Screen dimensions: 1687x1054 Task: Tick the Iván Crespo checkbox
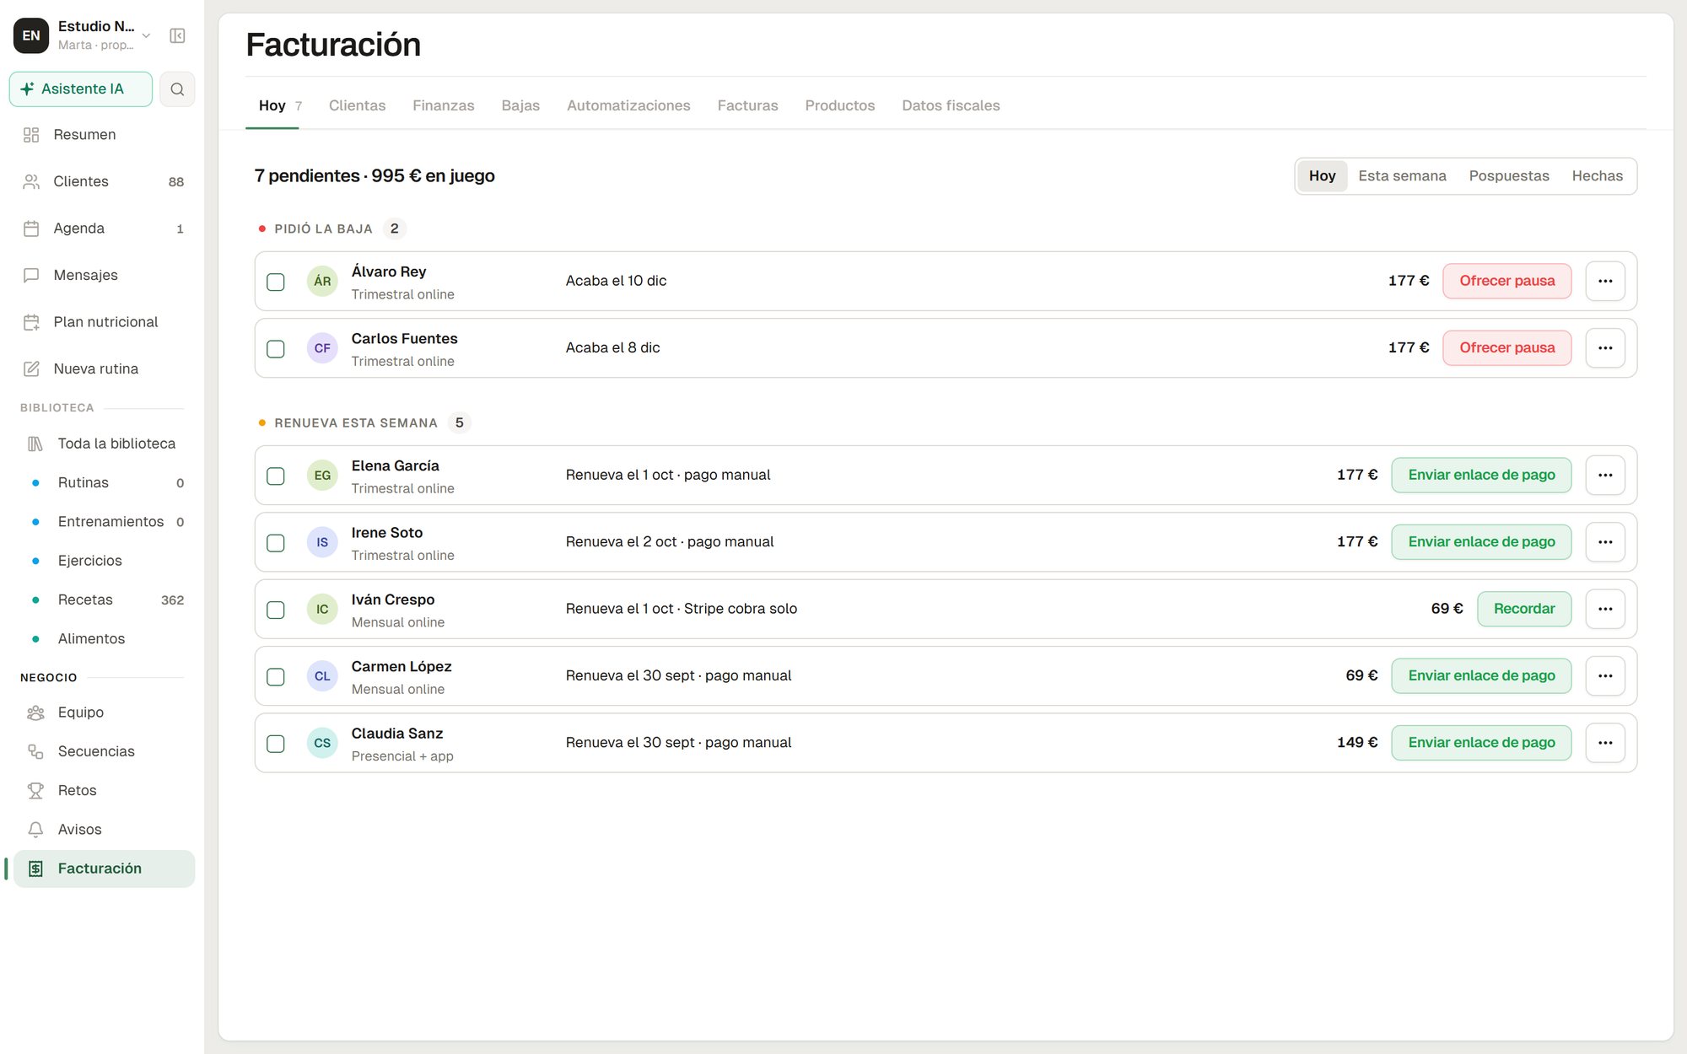tap(276, 610)
